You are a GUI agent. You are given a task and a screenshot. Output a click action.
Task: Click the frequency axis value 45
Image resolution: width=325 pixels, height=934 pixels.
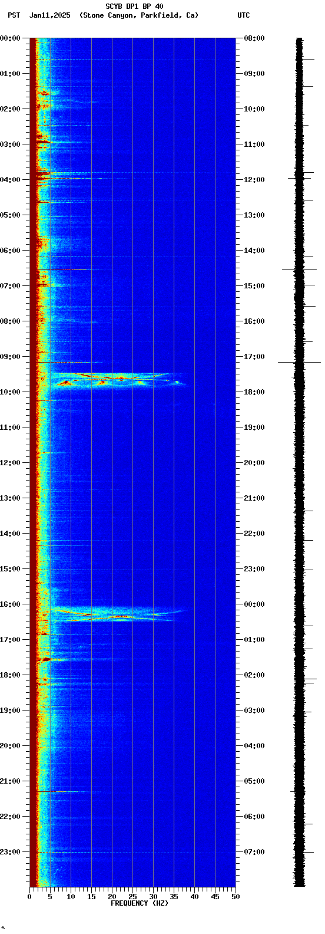(x=215, y=897)
